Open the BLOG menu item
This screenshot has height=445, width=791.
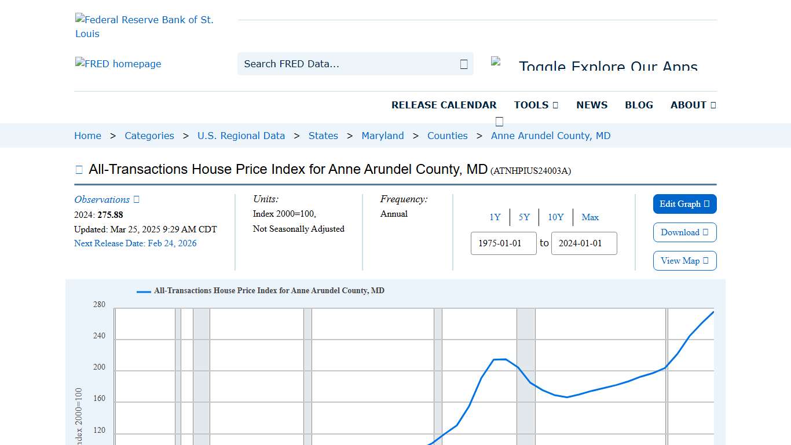pos(639,105)
